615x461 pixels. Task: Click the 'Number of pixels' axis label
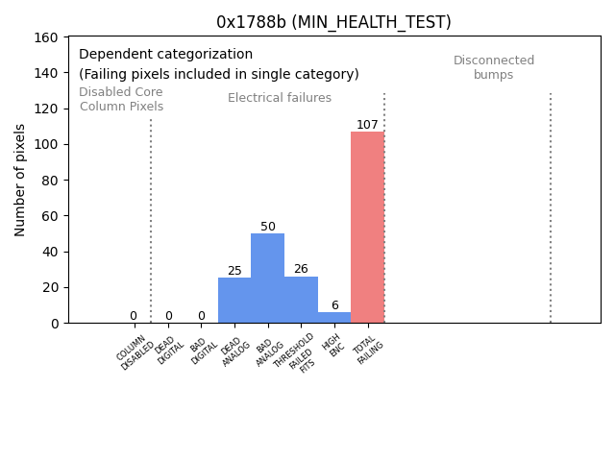[x=20, y=180]
